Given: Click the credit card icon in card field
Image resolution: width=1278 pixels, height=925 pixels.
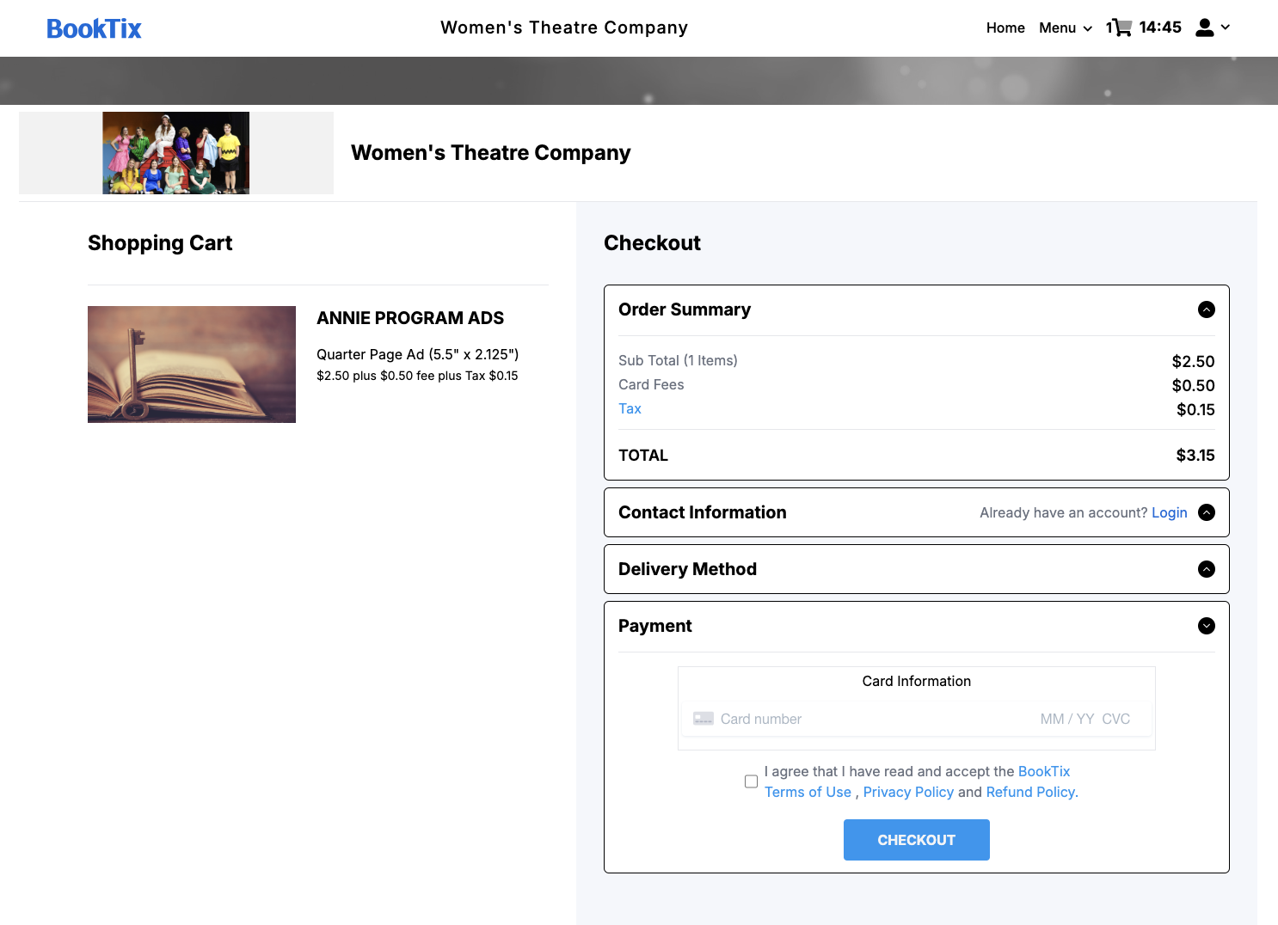Looking at the screenshot, I should (x=704, y=719).
